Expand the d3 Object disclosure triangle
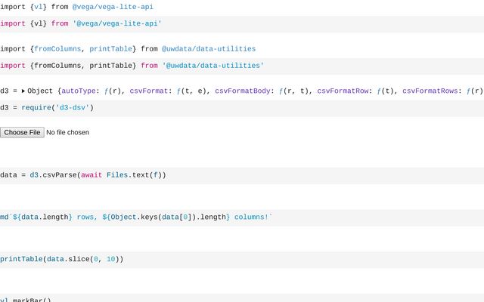This screenshot has height=302, width=484. [x=23, y=91]
